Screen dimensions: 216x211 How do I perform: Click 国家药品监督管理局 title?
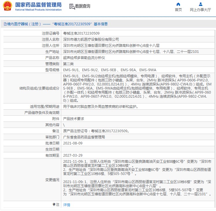tap(38, 5)
